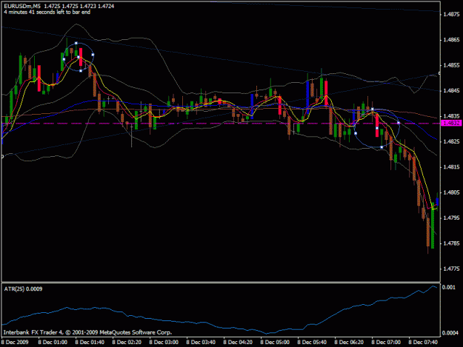Image resolution: width=463 pixels, height=347 pixels.
Task: Click the '8 Dec 03:40' time axis label
Action: [201, 343]
